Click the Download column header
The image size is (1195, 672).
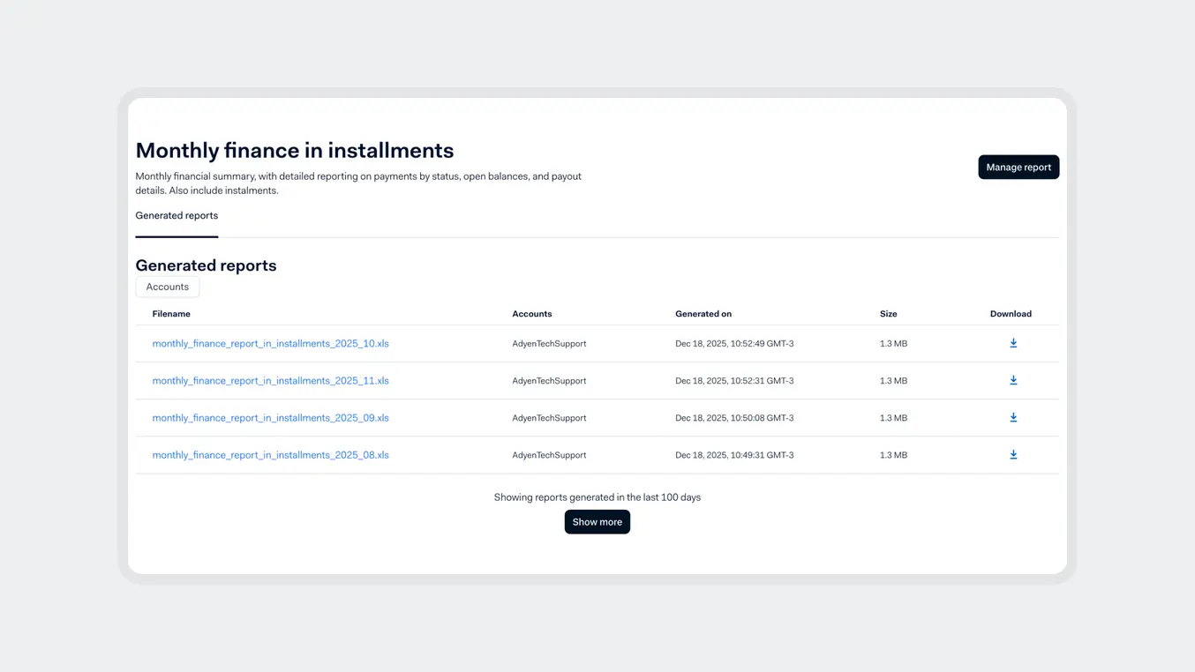[x=1010, y=313]
